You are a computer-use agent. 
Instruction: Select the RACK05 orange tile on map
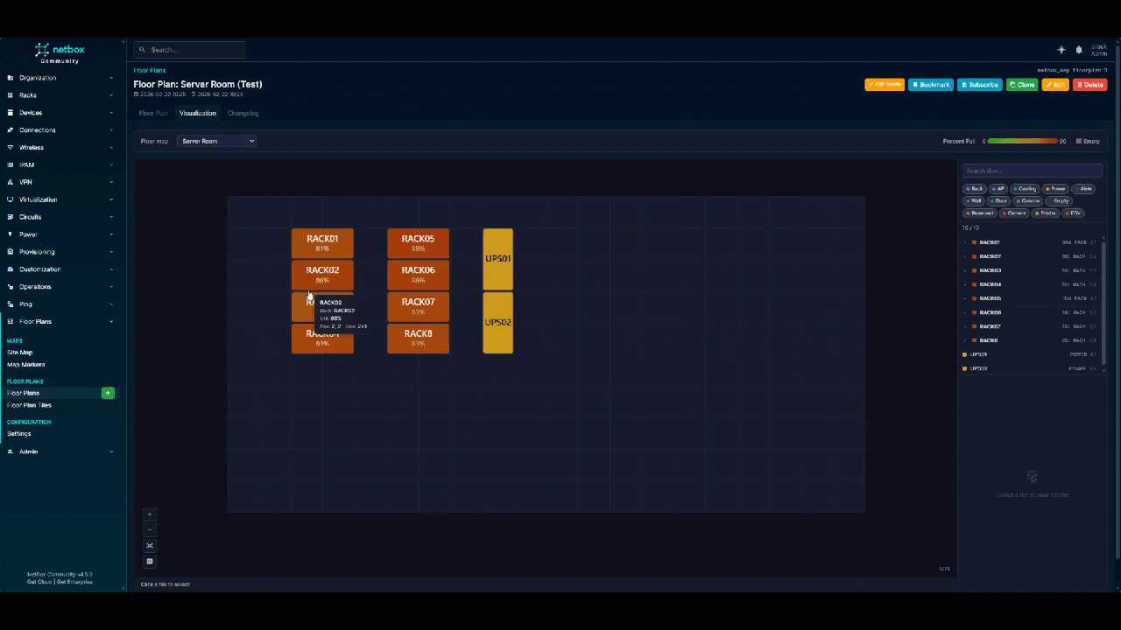[x=419, y=243]
